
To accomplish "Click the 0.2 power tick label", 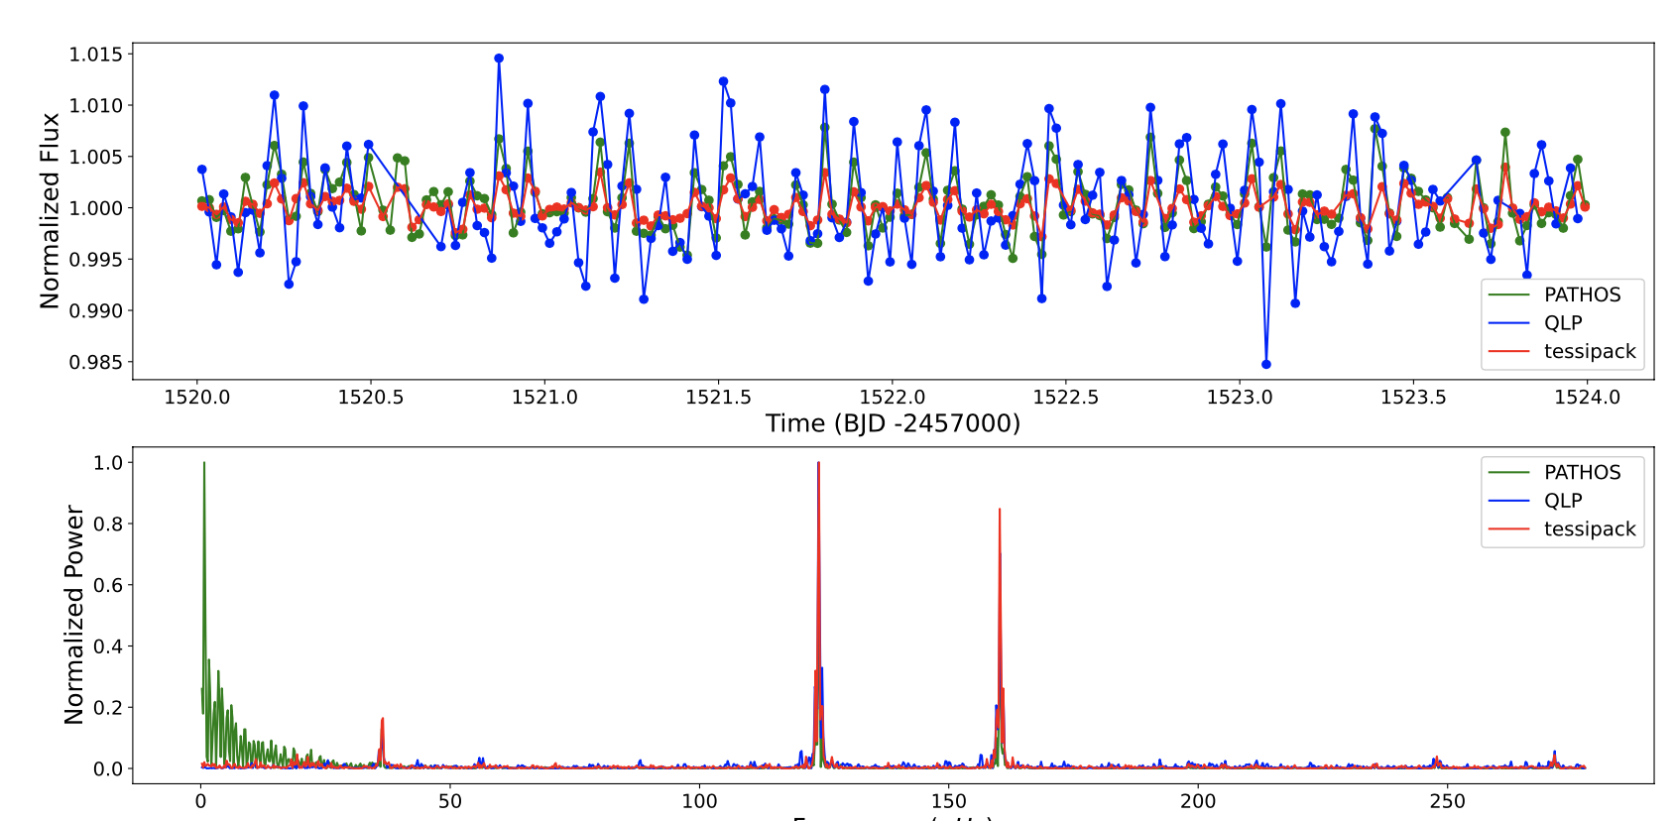I will coord(108,708).
